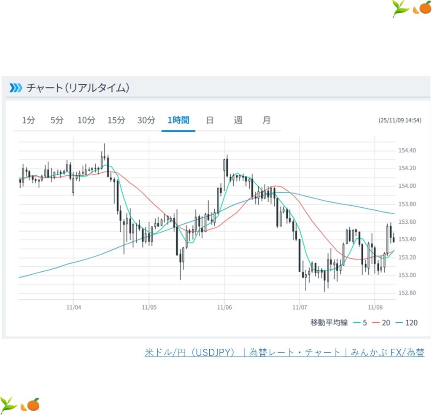Image resolution: width=432 pixels, height=415 pixels.
Task: Show the daily 日 chart tab
Action: pos(210,120)
